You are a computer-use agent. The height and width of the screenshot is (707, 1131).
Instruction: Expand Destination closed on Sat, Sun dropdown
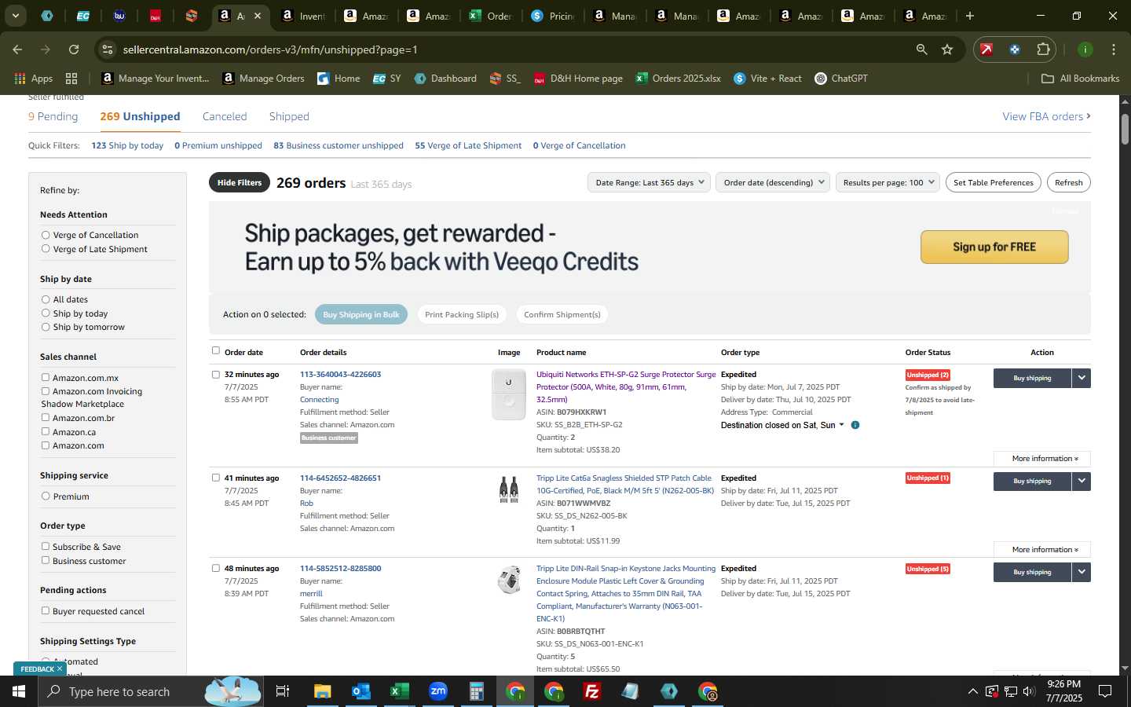click(841, 425)
